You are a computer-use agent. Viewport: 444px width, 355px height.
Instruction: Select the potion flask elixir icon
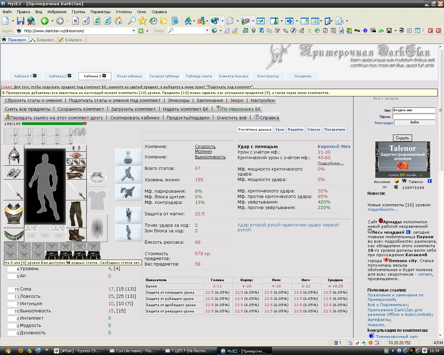pos(128,157)
